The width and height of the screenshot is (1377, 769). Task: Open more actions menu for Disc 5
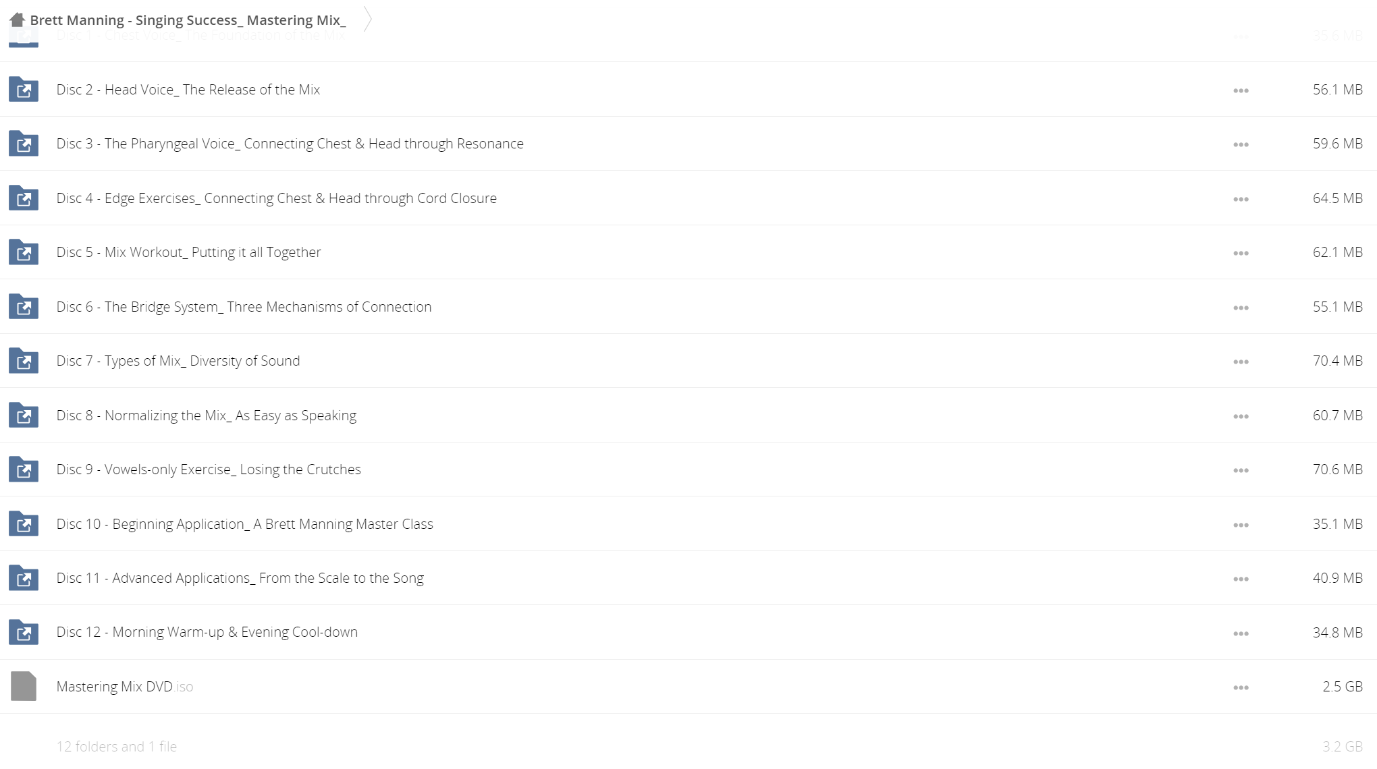(1241, 253)
